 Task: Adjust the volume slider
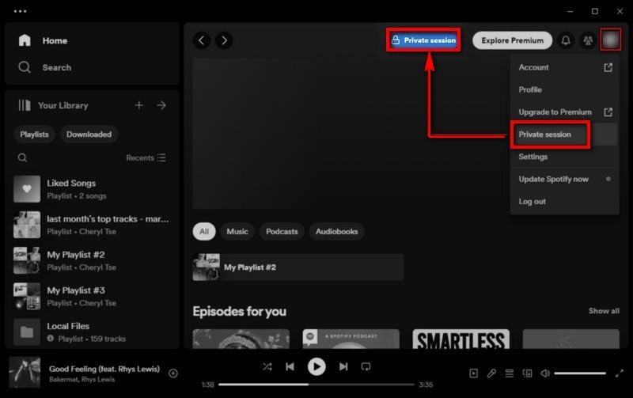click(x=580, y=373)
